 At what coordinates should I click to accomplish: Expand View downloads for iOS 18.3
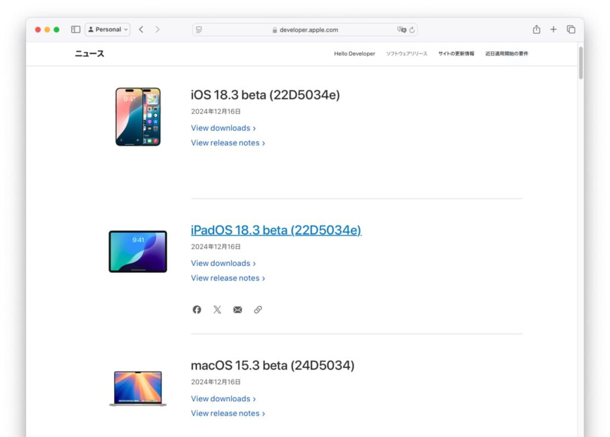click(220, 127)
